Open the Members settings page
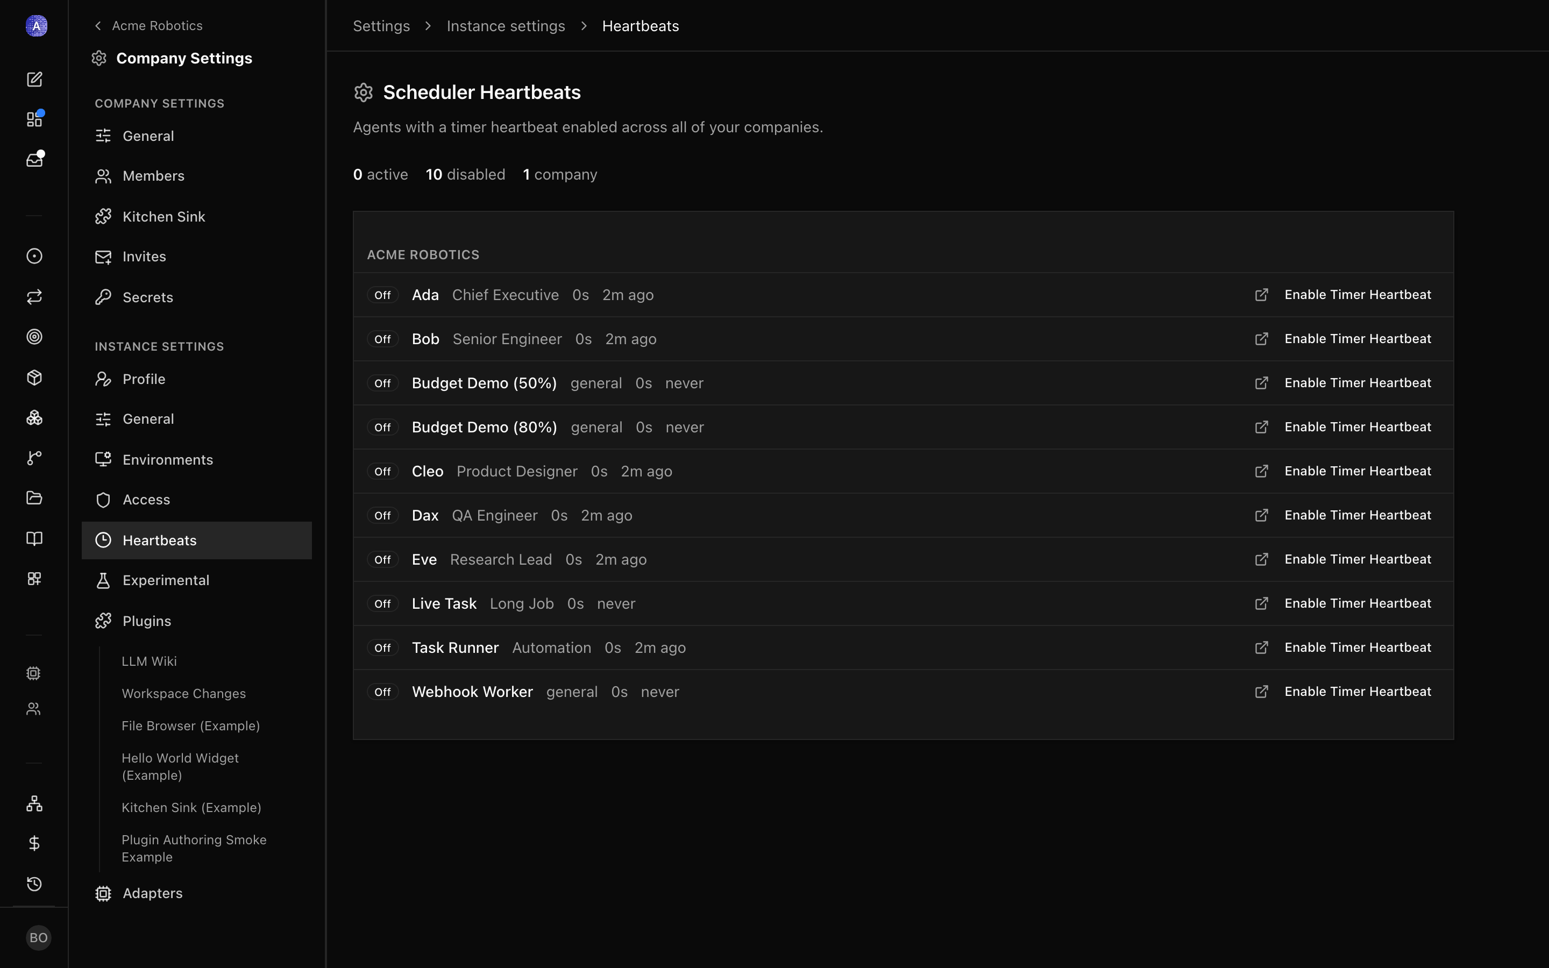 196,176
